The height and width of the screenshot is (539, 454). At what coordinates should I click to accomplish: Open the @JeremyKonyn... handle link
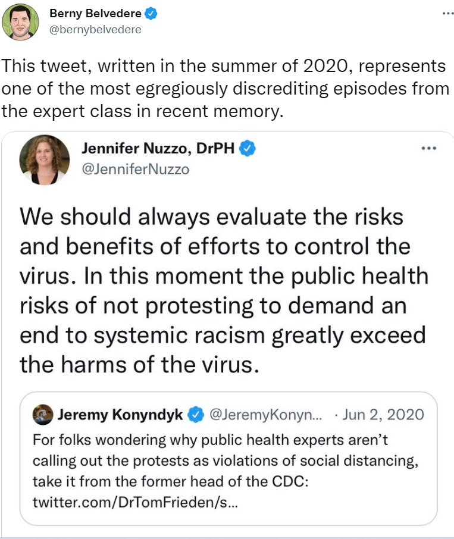tap(265, 415)
